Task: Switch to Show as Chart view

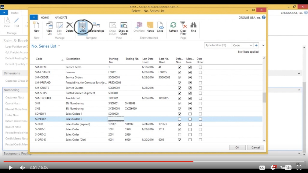Action: [x=124, y=28]
